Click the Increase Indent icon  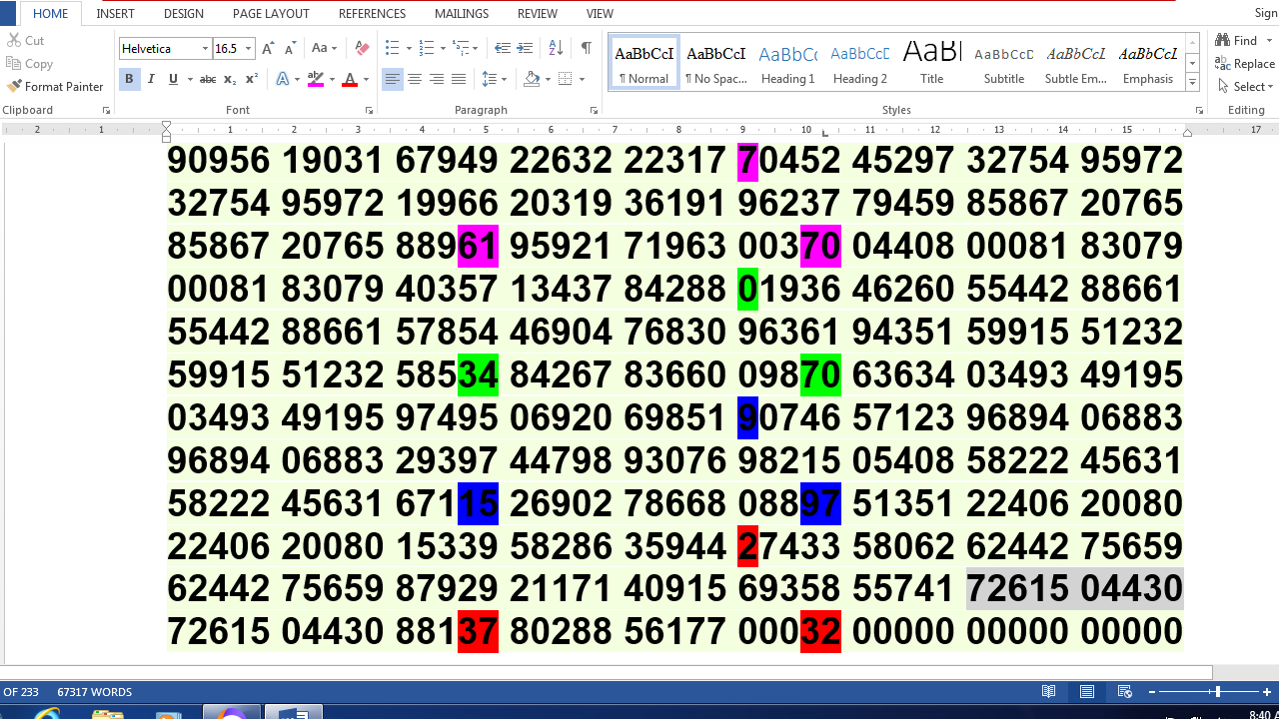point(525,48)
